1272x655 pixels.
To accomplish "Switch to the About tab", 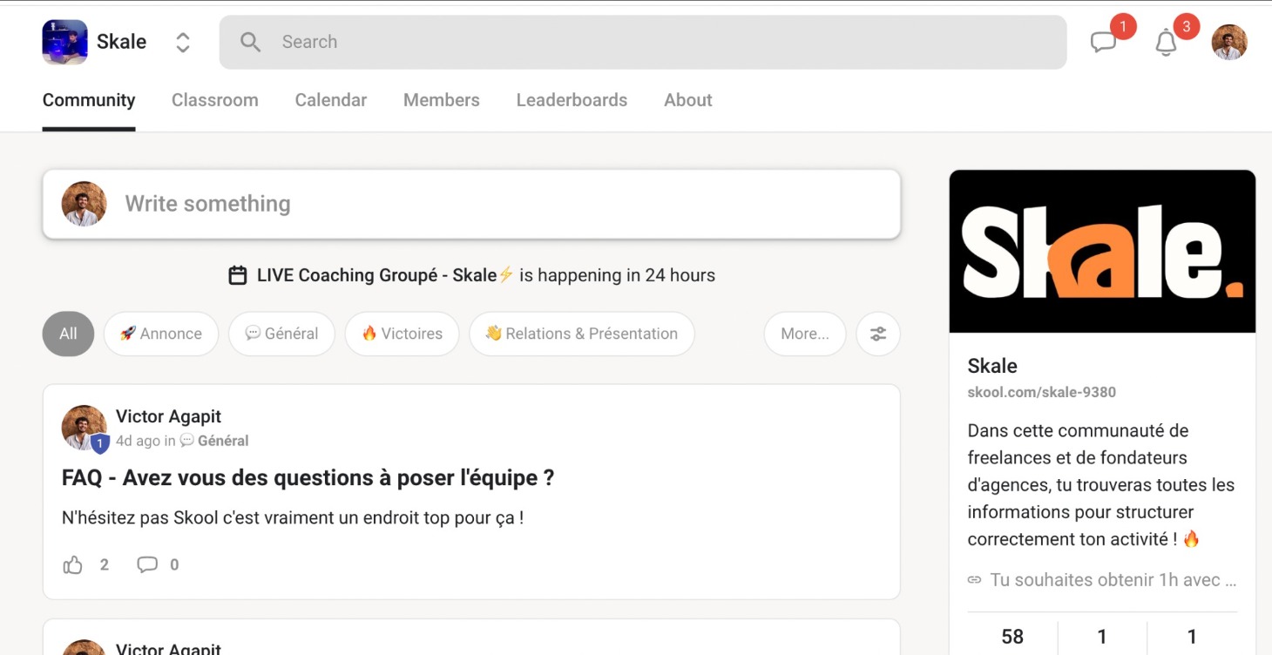I will tap(688, 100).
